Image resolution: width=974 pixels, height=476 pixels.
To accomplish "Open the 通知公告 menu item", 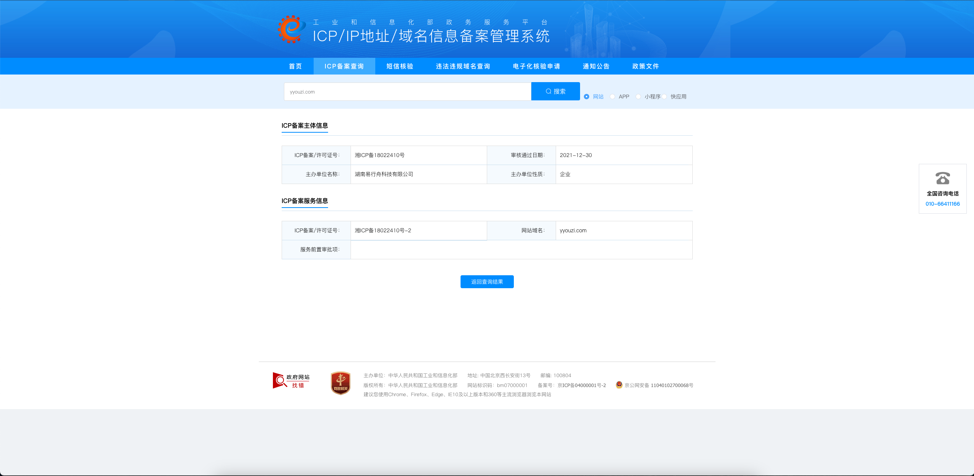I will (x=596, y=66).
